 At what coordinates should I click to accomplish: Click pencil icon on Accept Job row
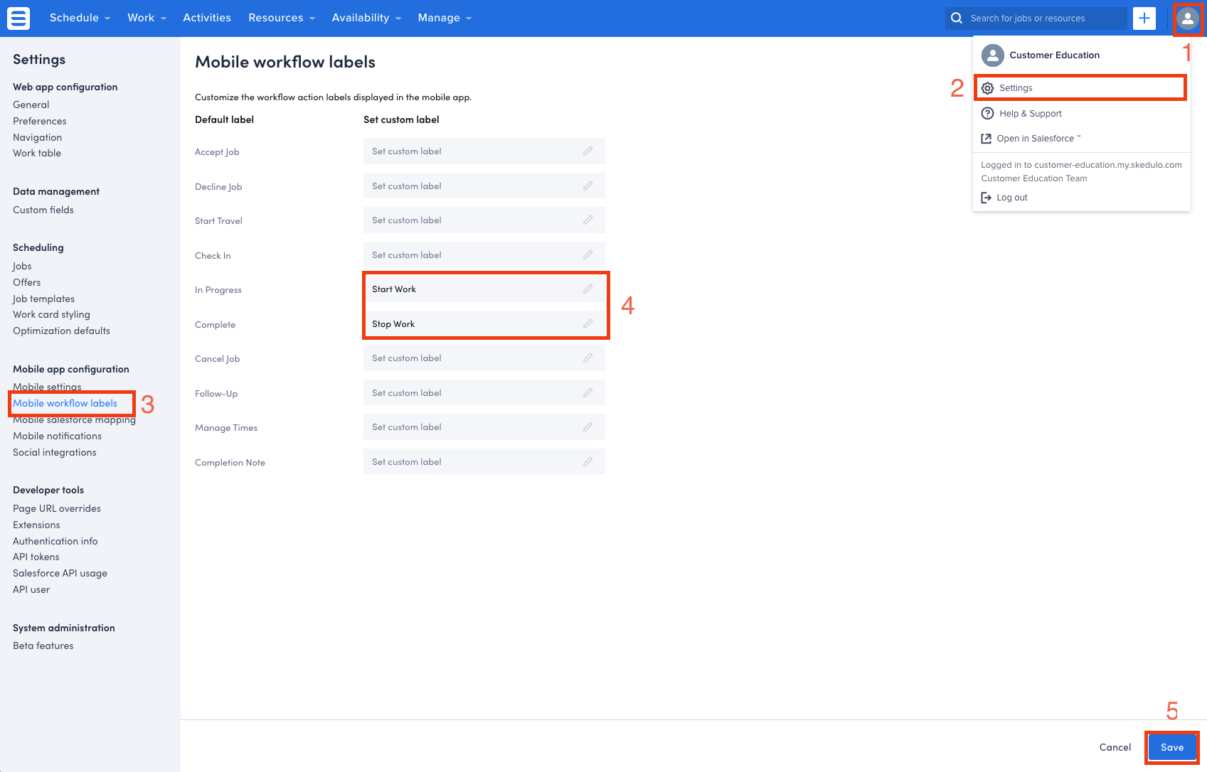[587, 151]
